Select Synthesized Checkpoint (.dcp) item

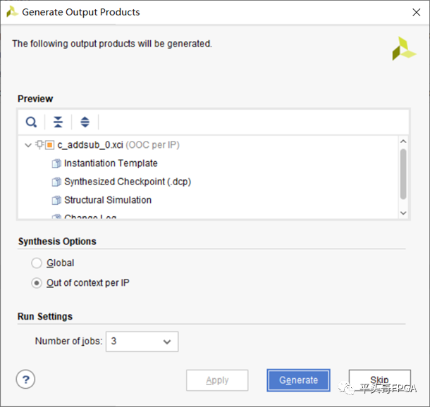pyautogui.click(x=127, y=182)
